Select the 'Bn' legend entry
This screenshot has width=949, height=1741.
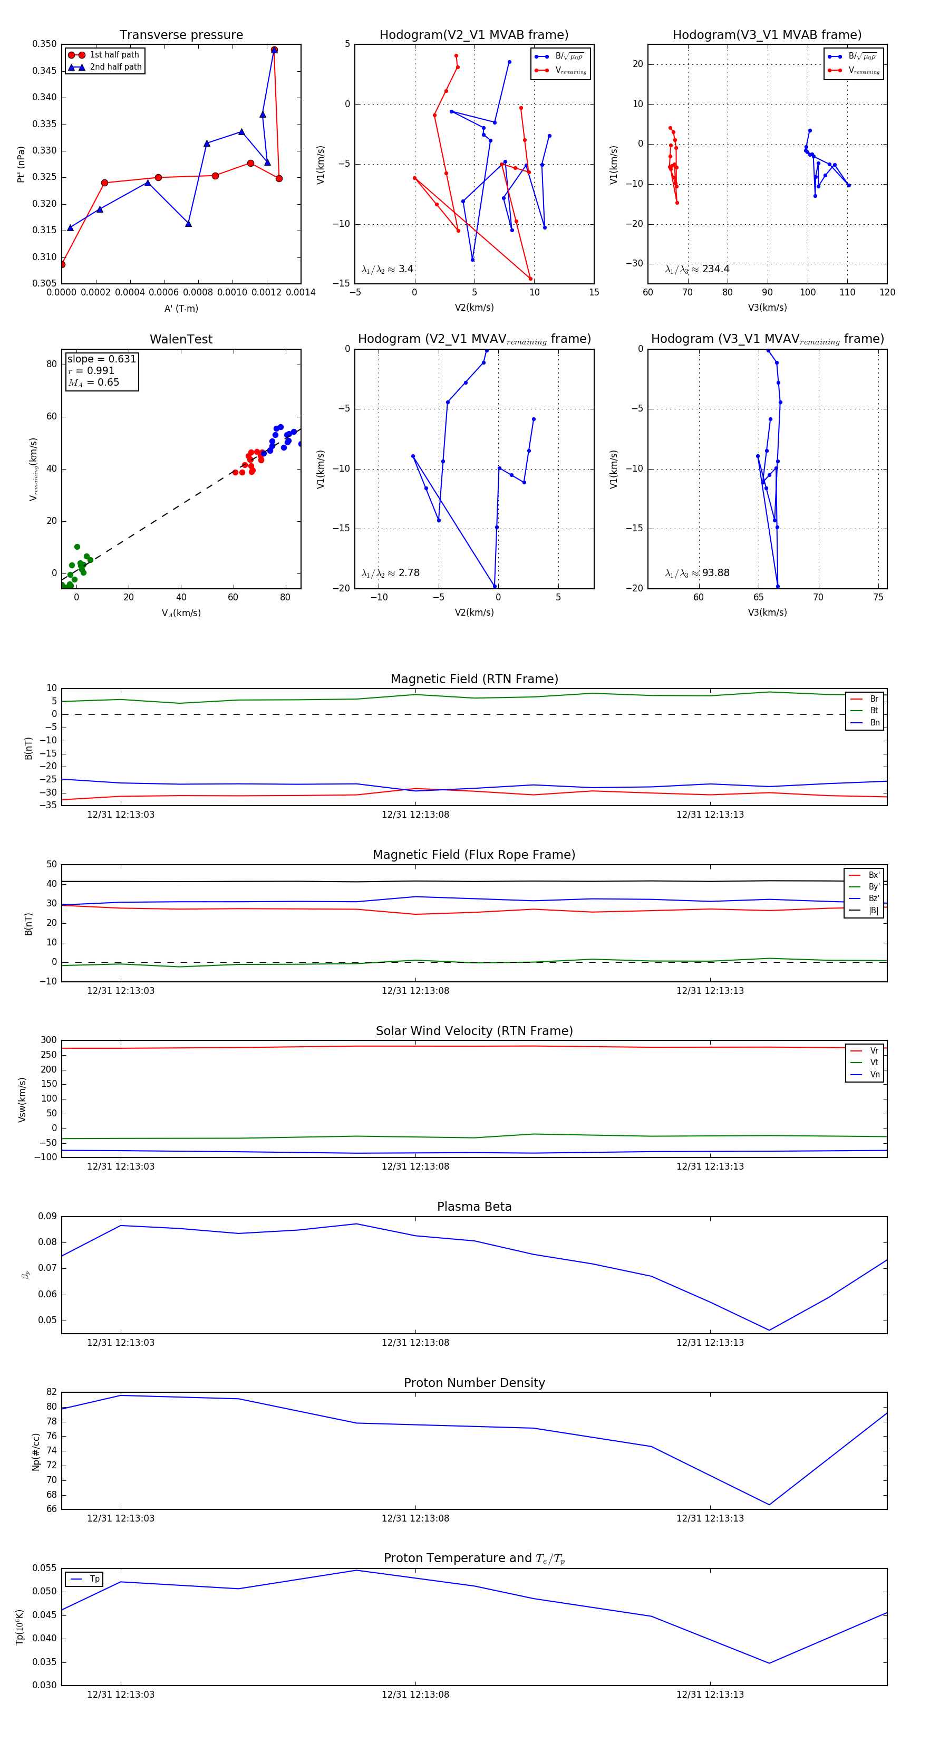pyautogui.click(x=865, y=722)
